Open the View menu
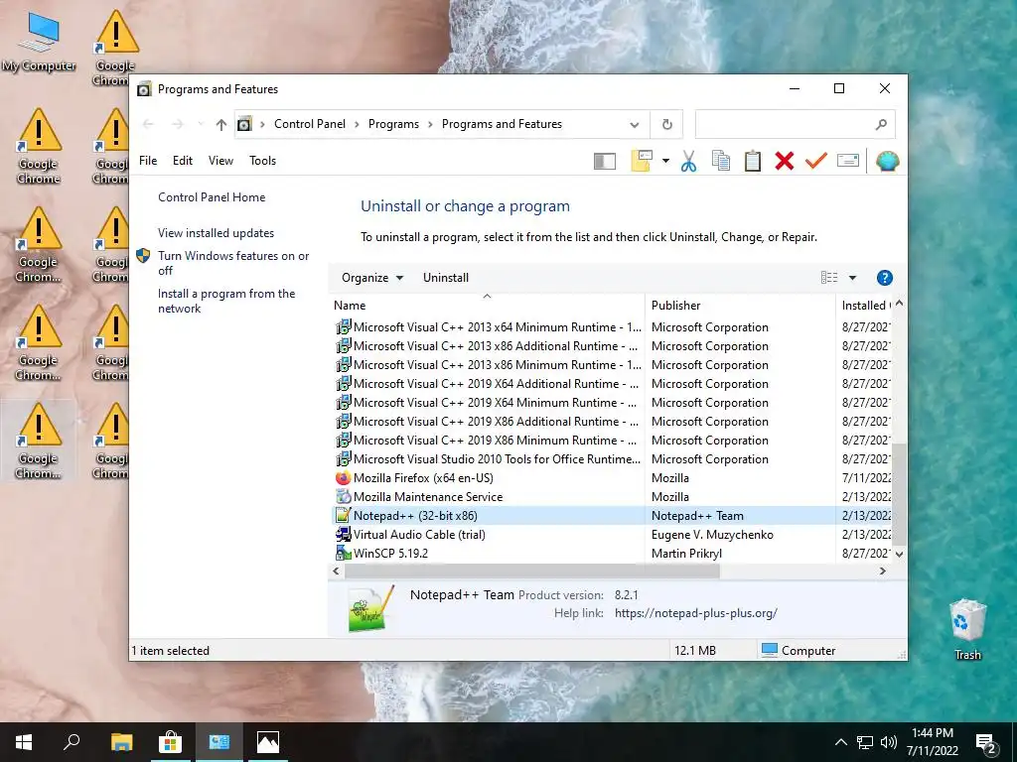This screenshot has width=1017, height=762. (x=220, y=161)
